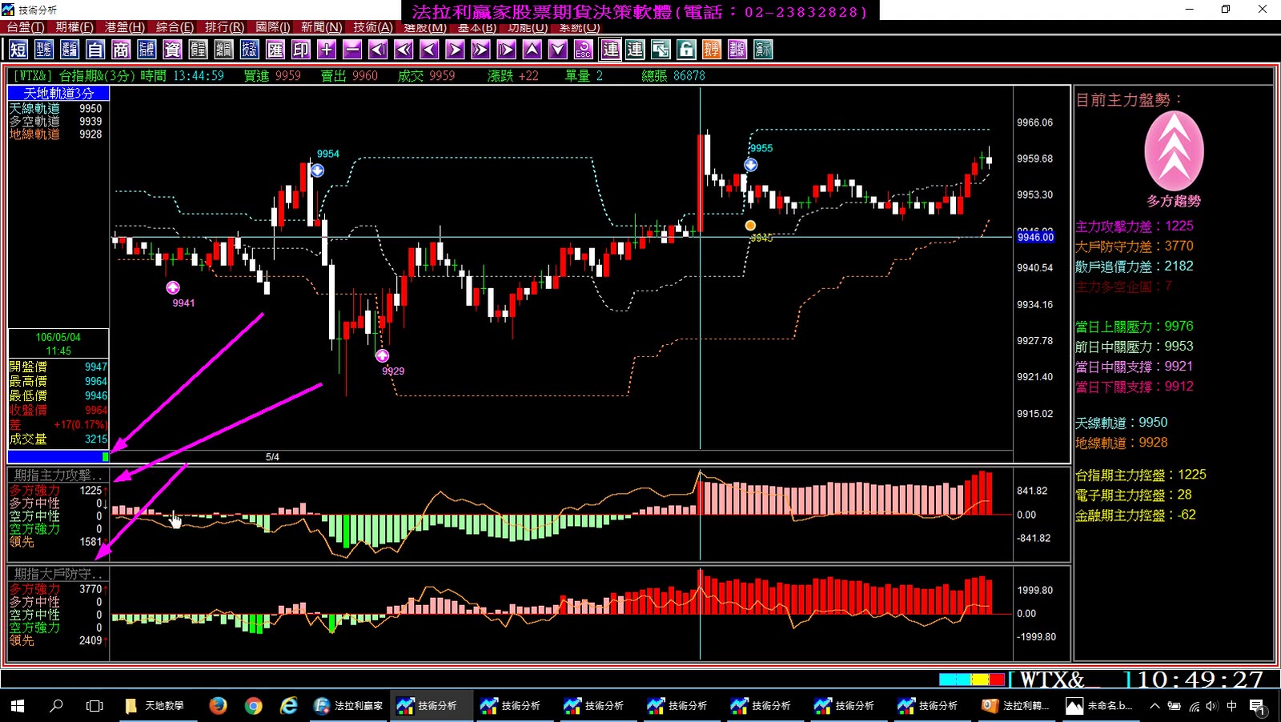Viewport: 1281px width, 722px height.
Task: Open the 台盤(T) menu
Action: (26, 27)
